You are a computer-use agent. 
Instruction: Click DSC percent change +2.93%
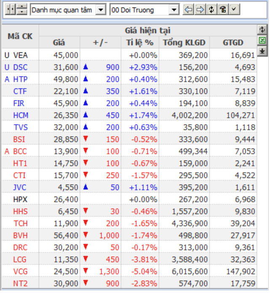143,67
